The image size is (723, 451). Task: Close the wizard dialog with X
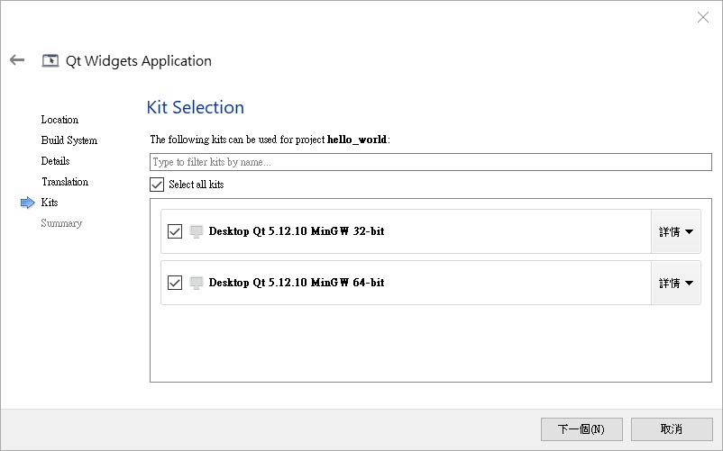[x=702, y=17]
